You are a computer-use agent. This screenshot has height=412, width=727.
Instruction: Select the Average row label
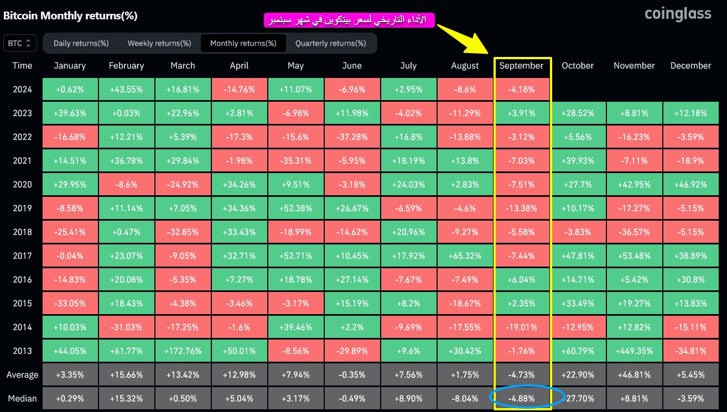coord(22,374)
